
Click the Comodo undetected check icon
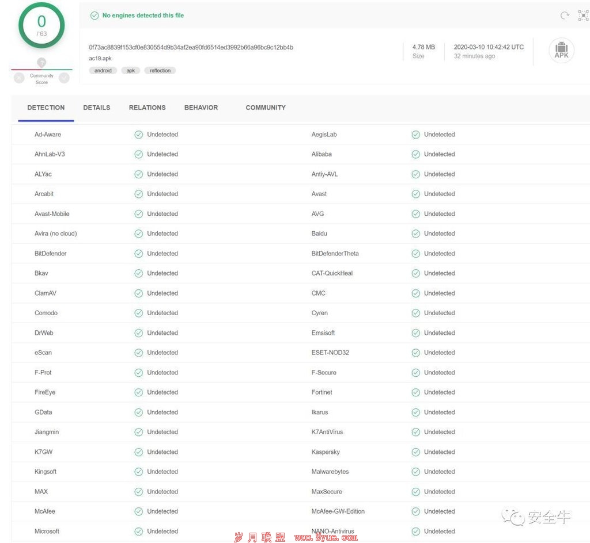click(x=139, y=313)
